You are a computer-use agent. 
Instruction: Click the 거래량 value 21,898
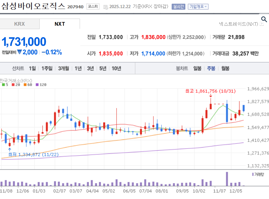(x=236, y=37)
